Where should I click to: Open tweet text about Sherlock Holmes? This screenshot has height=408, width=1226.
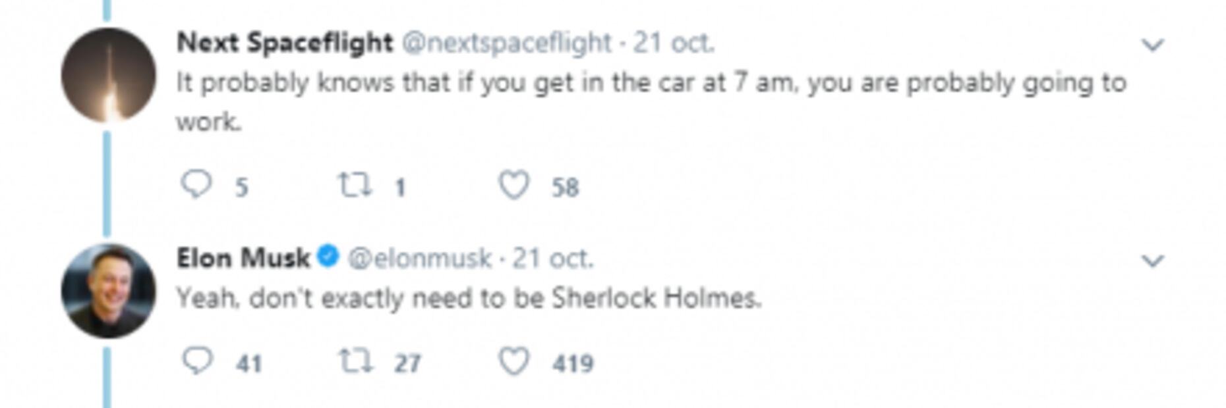[x=468, y=298]
